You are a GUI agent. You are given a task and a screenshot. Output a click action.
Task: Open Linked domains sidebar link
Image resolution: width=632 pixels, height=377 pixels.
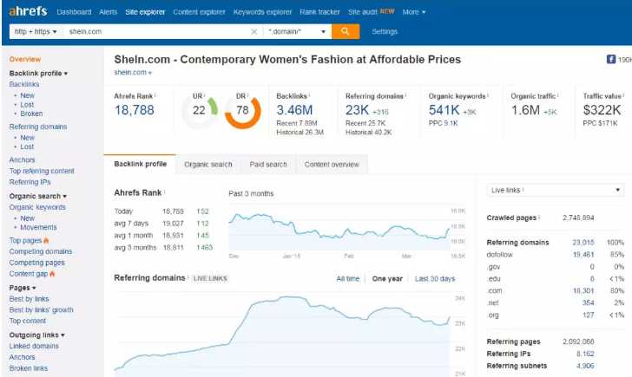(x=34, y=346)
